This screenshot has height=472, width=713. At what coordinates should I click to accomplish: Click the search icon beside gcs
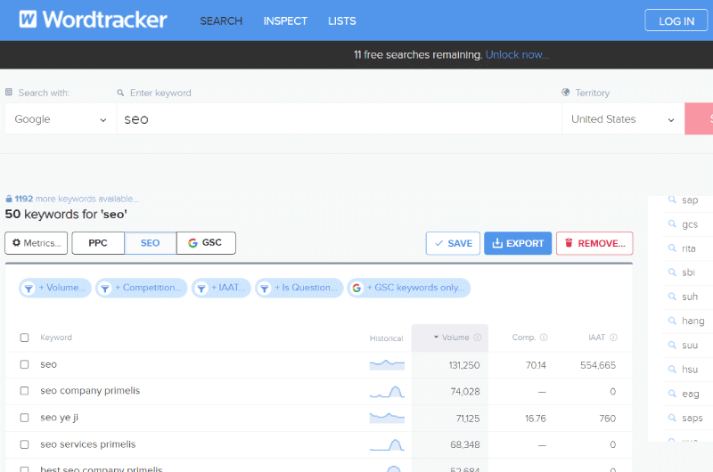point(672,224)
